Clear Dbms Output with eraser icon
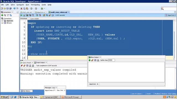The image size is (177, 99). (x=92, y=60)
